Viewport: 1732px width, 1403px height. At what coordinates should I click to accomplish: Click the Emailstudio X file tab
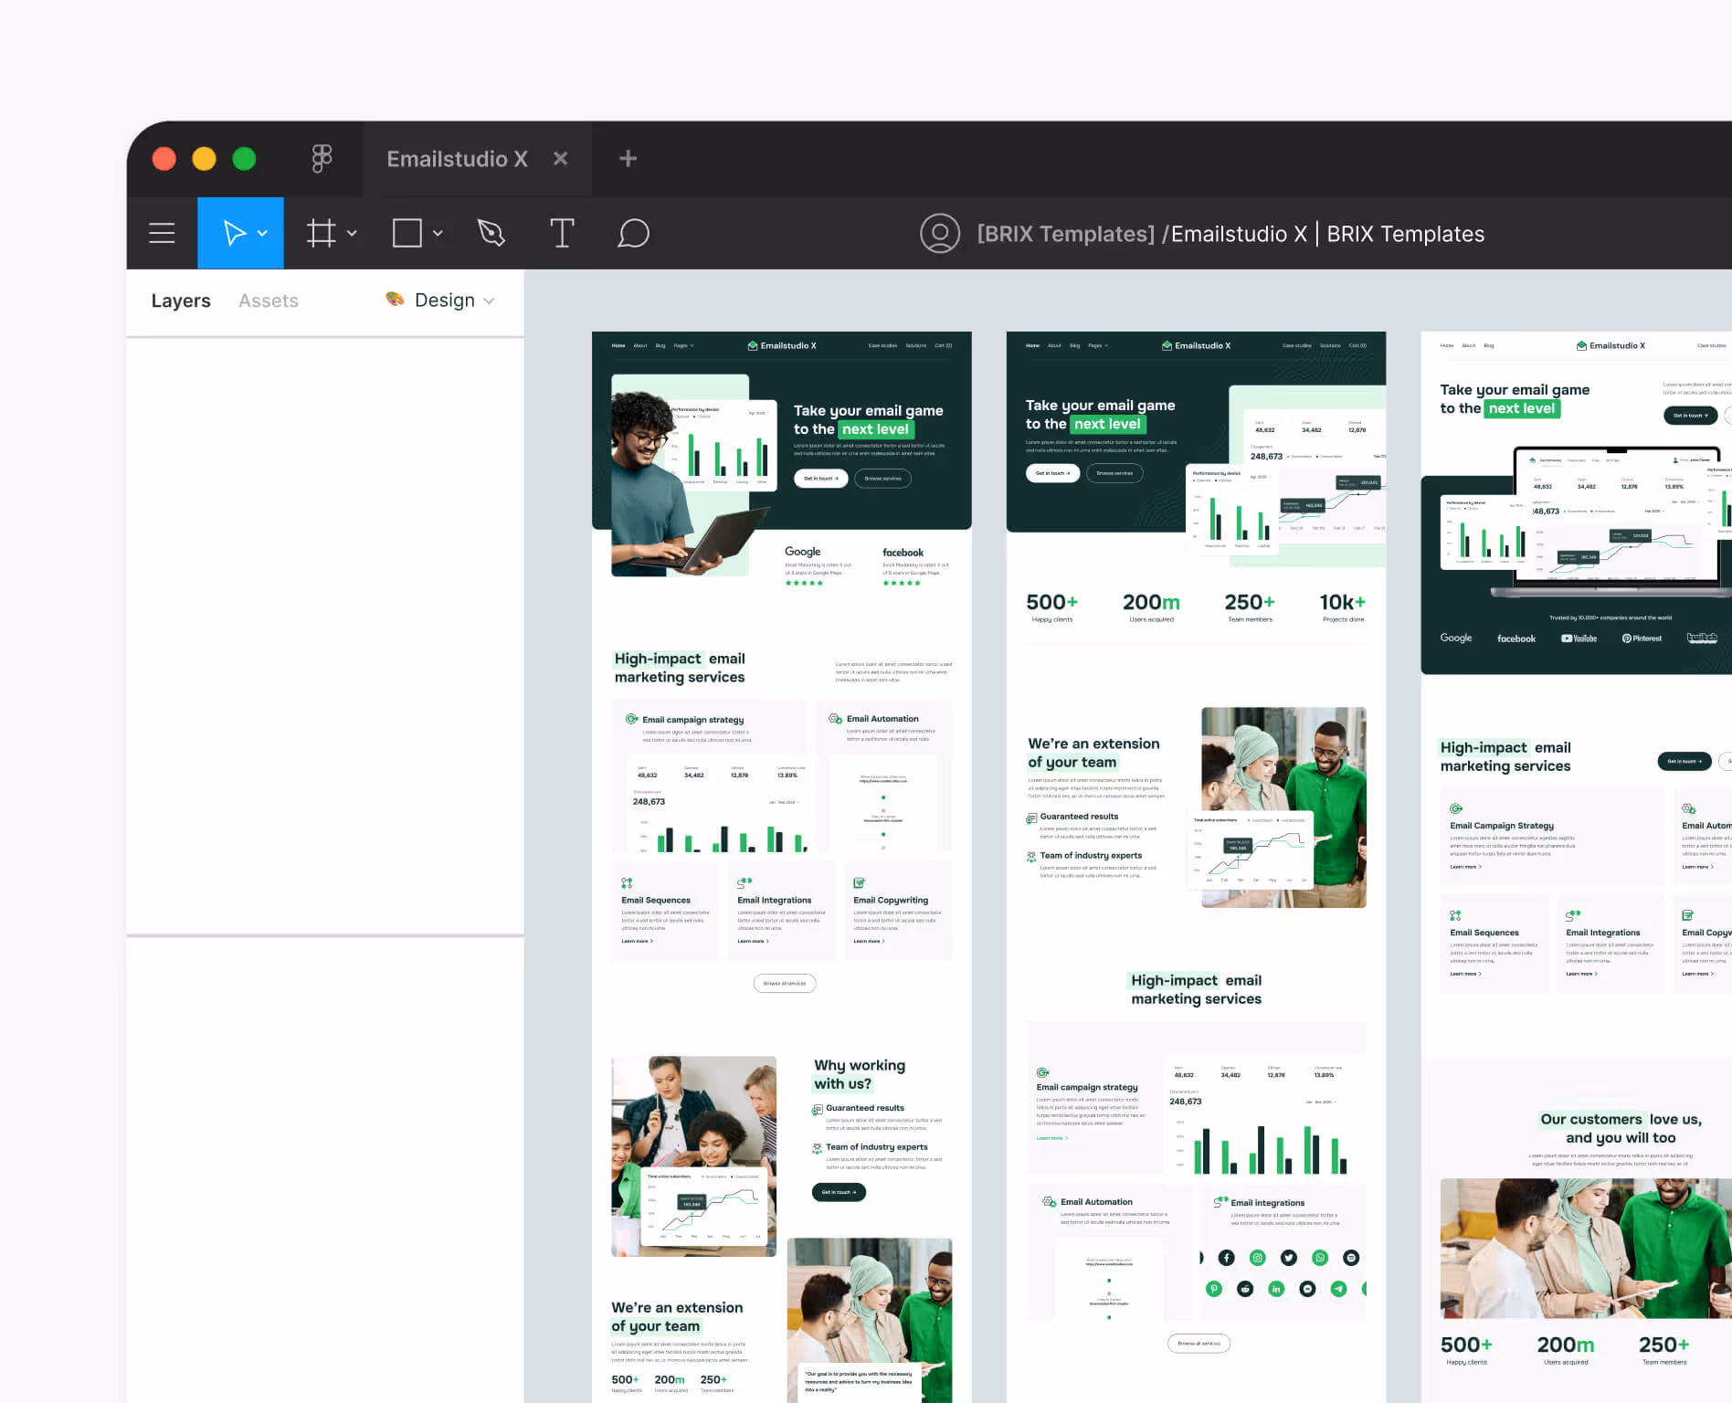(x=457, y=158)
